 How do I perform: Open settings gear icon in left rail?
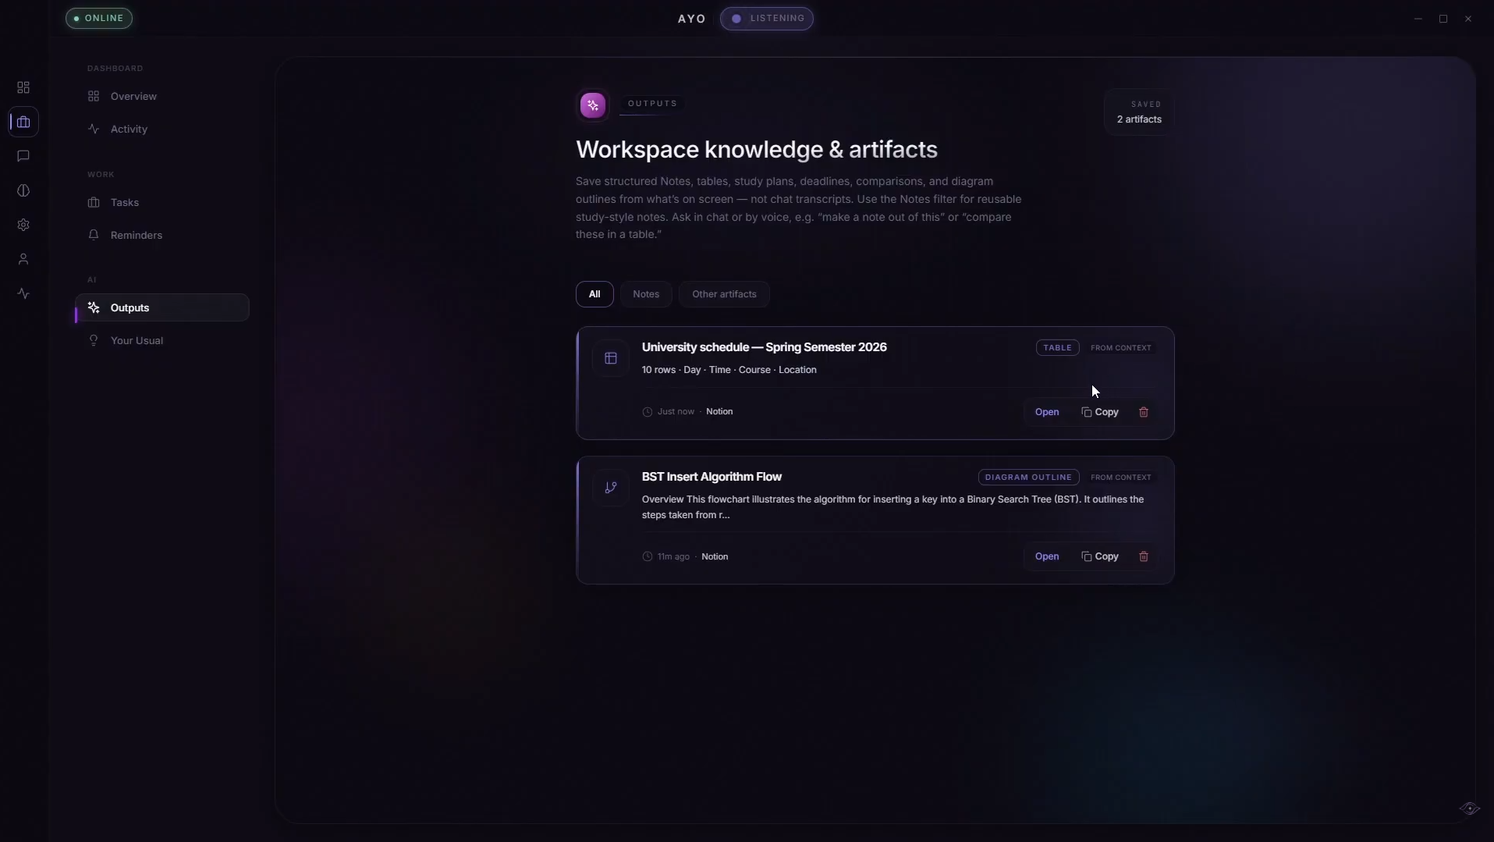23,225
